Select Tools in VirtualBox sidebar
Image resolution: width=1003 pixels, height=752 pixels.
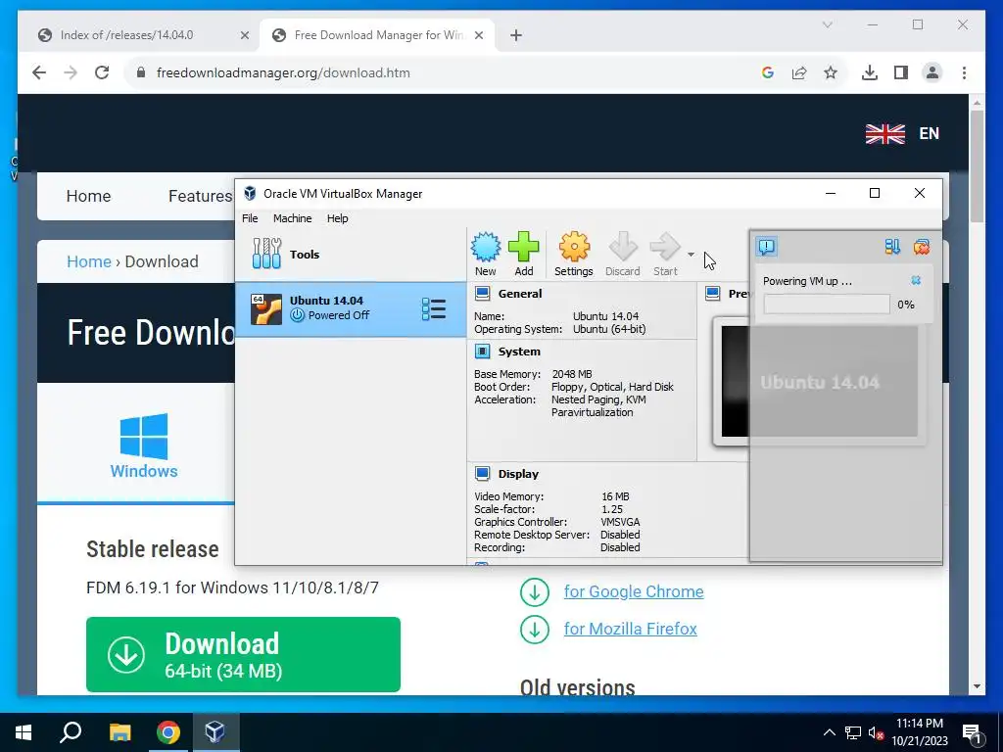350,254
